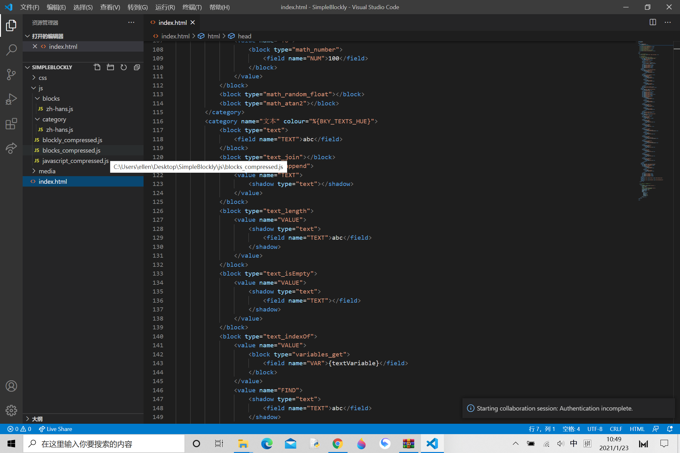Open the Edit menu
The image size is (680, 453).
click(56, 7)
